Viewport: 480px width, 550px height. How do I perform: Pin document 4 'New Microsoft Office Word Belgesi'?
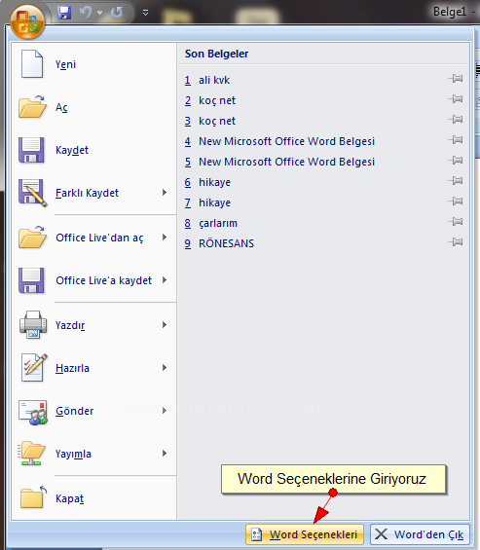click(456, 140)
